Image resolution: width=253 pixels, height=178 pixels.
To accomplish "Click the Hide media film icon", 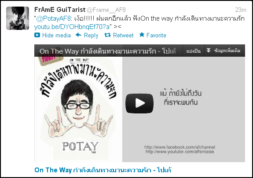I will 37,35.
